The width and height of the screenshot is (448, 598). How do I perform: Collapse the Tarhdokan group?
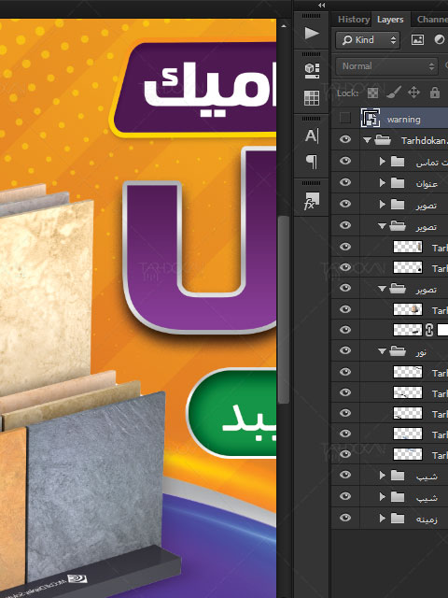coord(367,140)
